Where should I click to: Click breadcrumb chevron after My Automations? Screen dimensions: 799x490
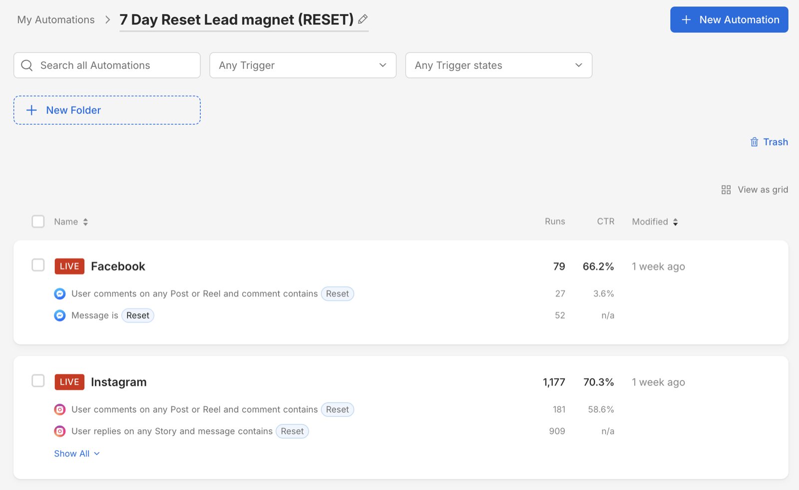(107, 19)
